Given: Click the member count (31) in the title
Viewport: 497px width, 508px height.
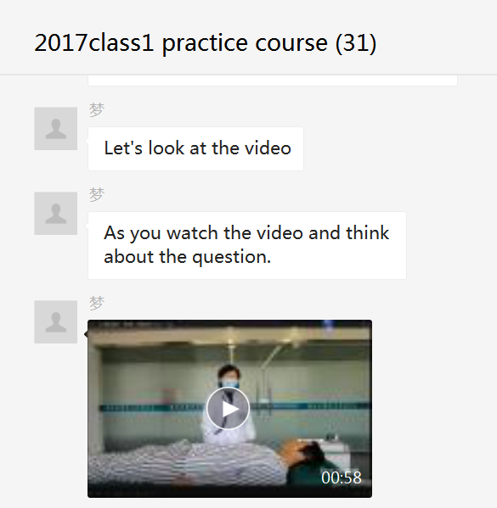Looking at the screenshot, I should [x=356, y=42].
